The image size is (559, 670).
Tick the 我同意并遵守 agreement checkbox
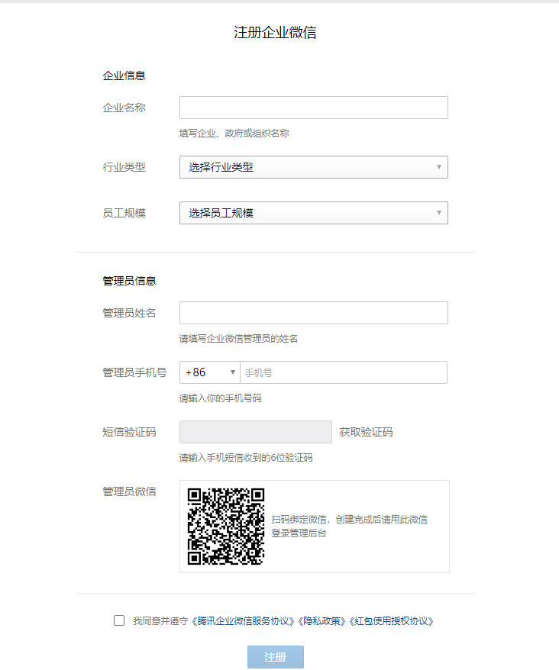tap(119, 620)
